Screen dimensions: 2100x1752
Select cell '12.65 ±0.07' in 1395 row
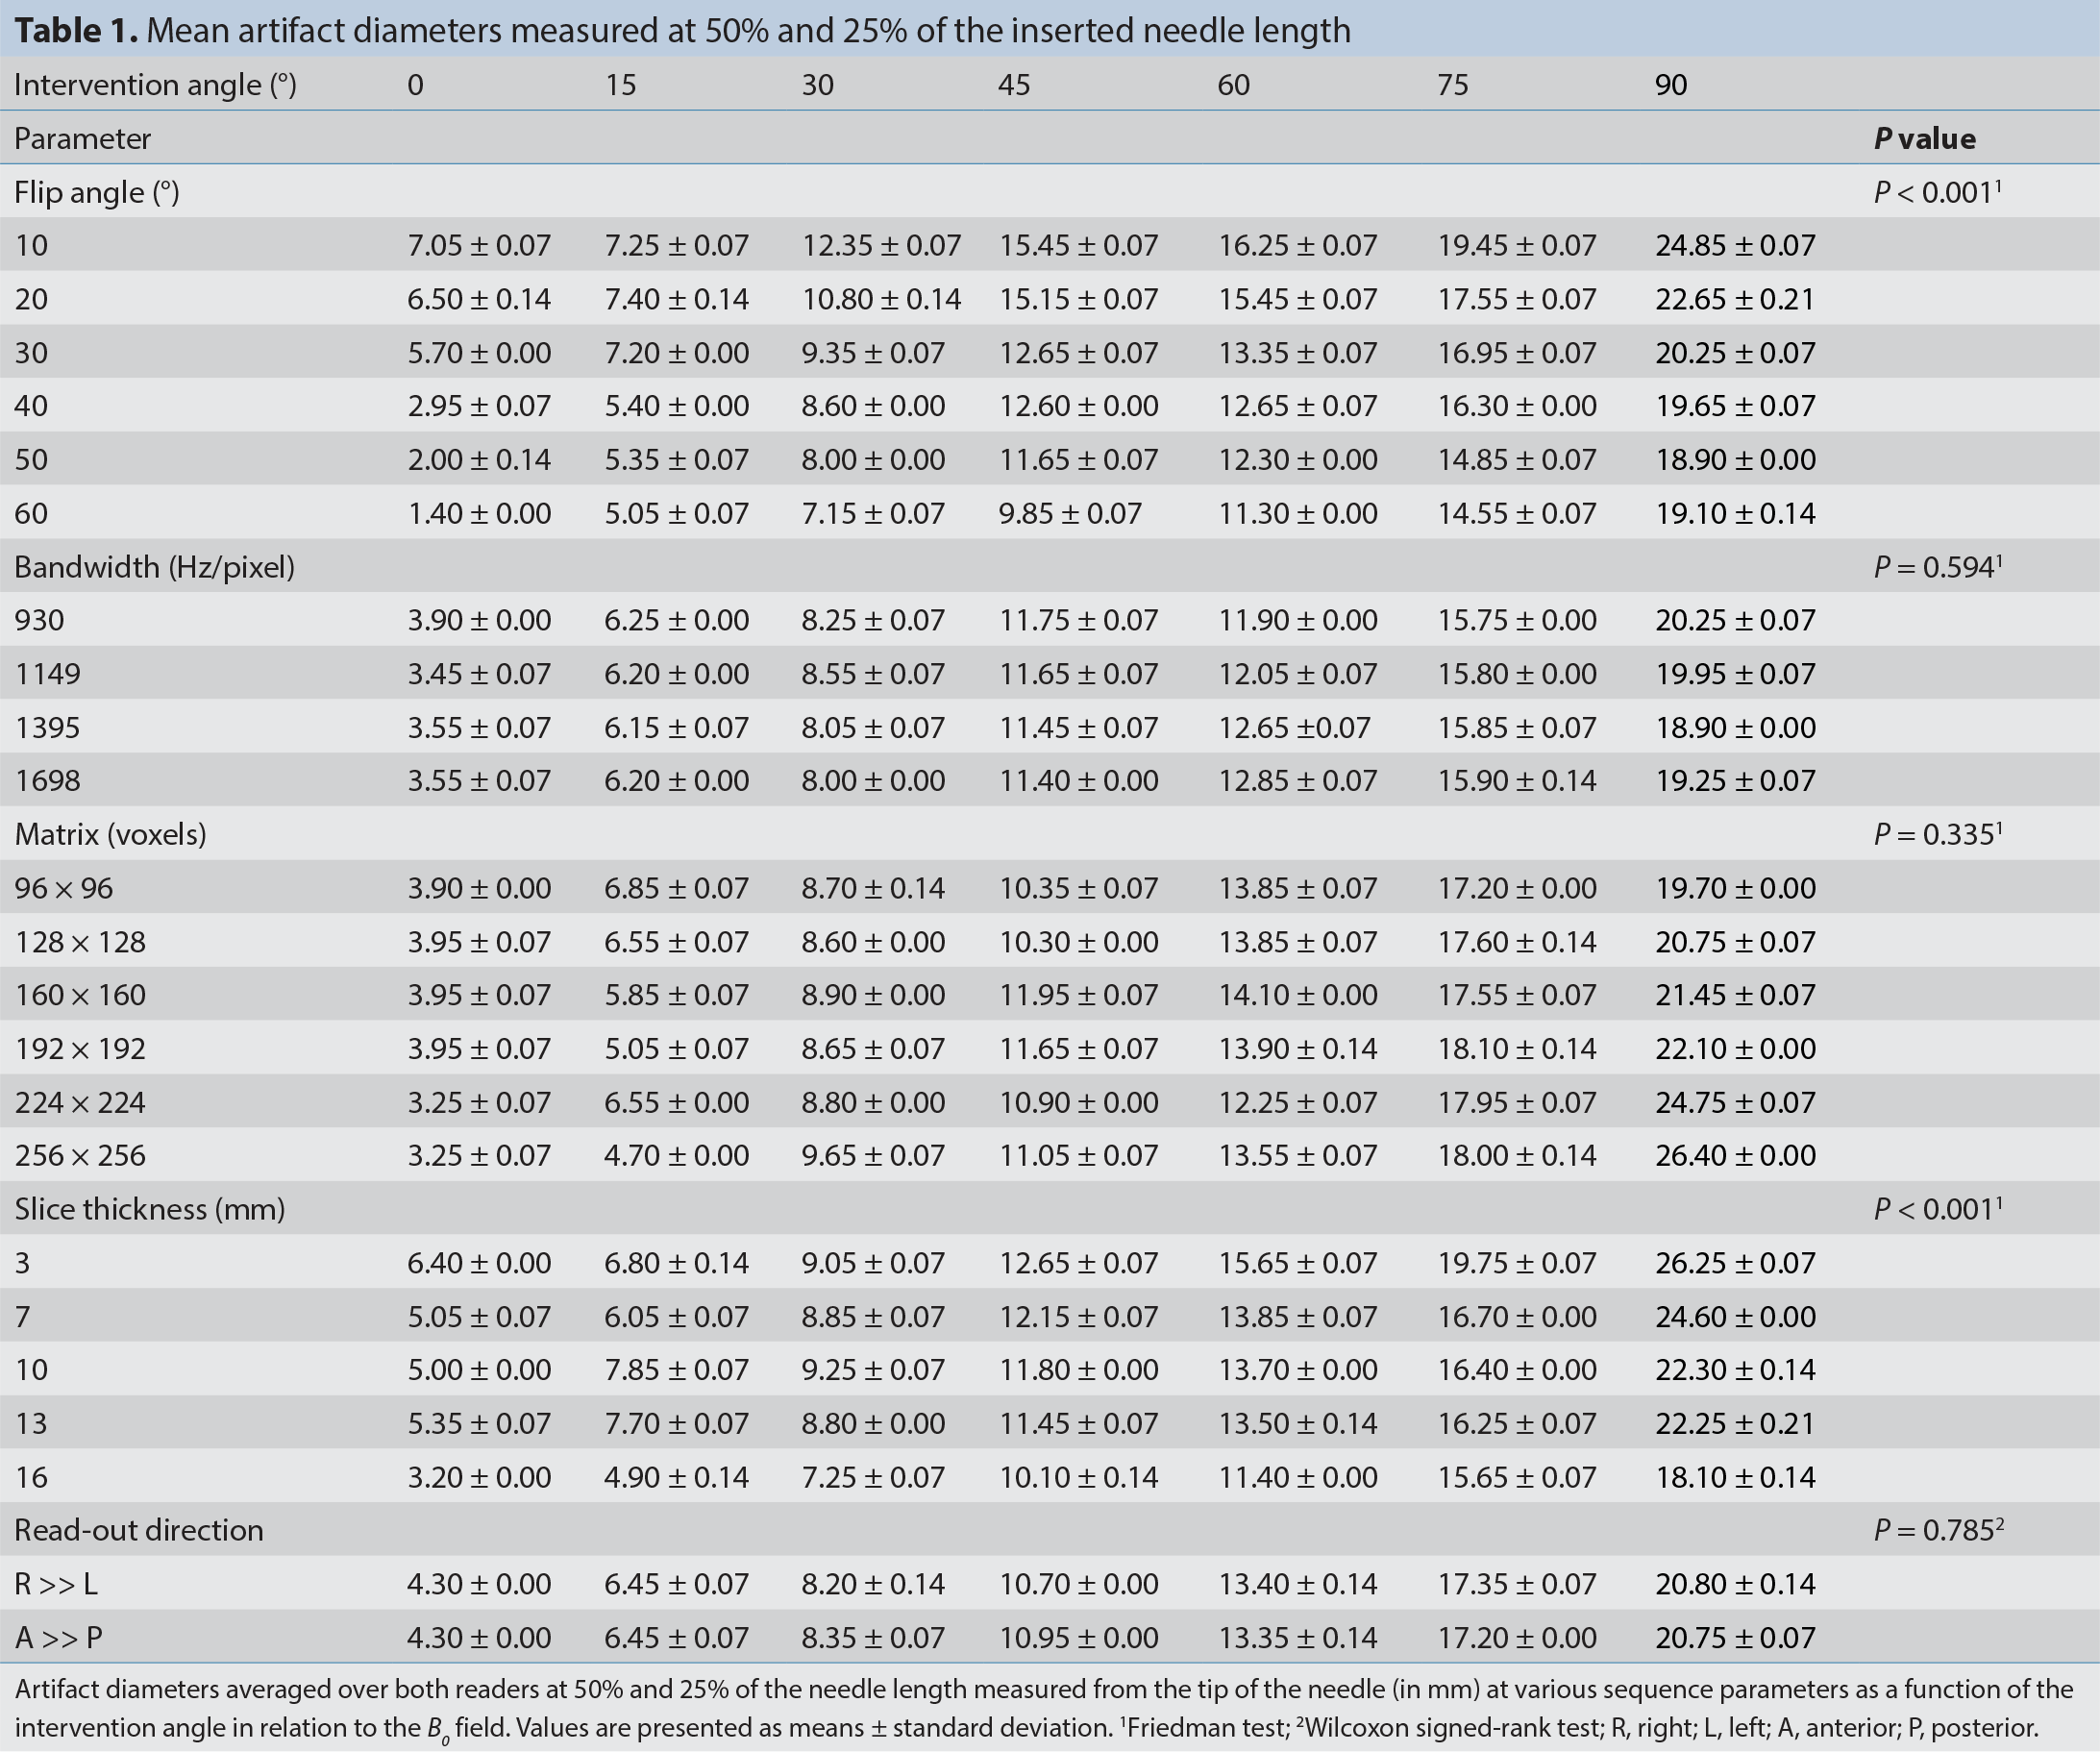[1294, 728]
